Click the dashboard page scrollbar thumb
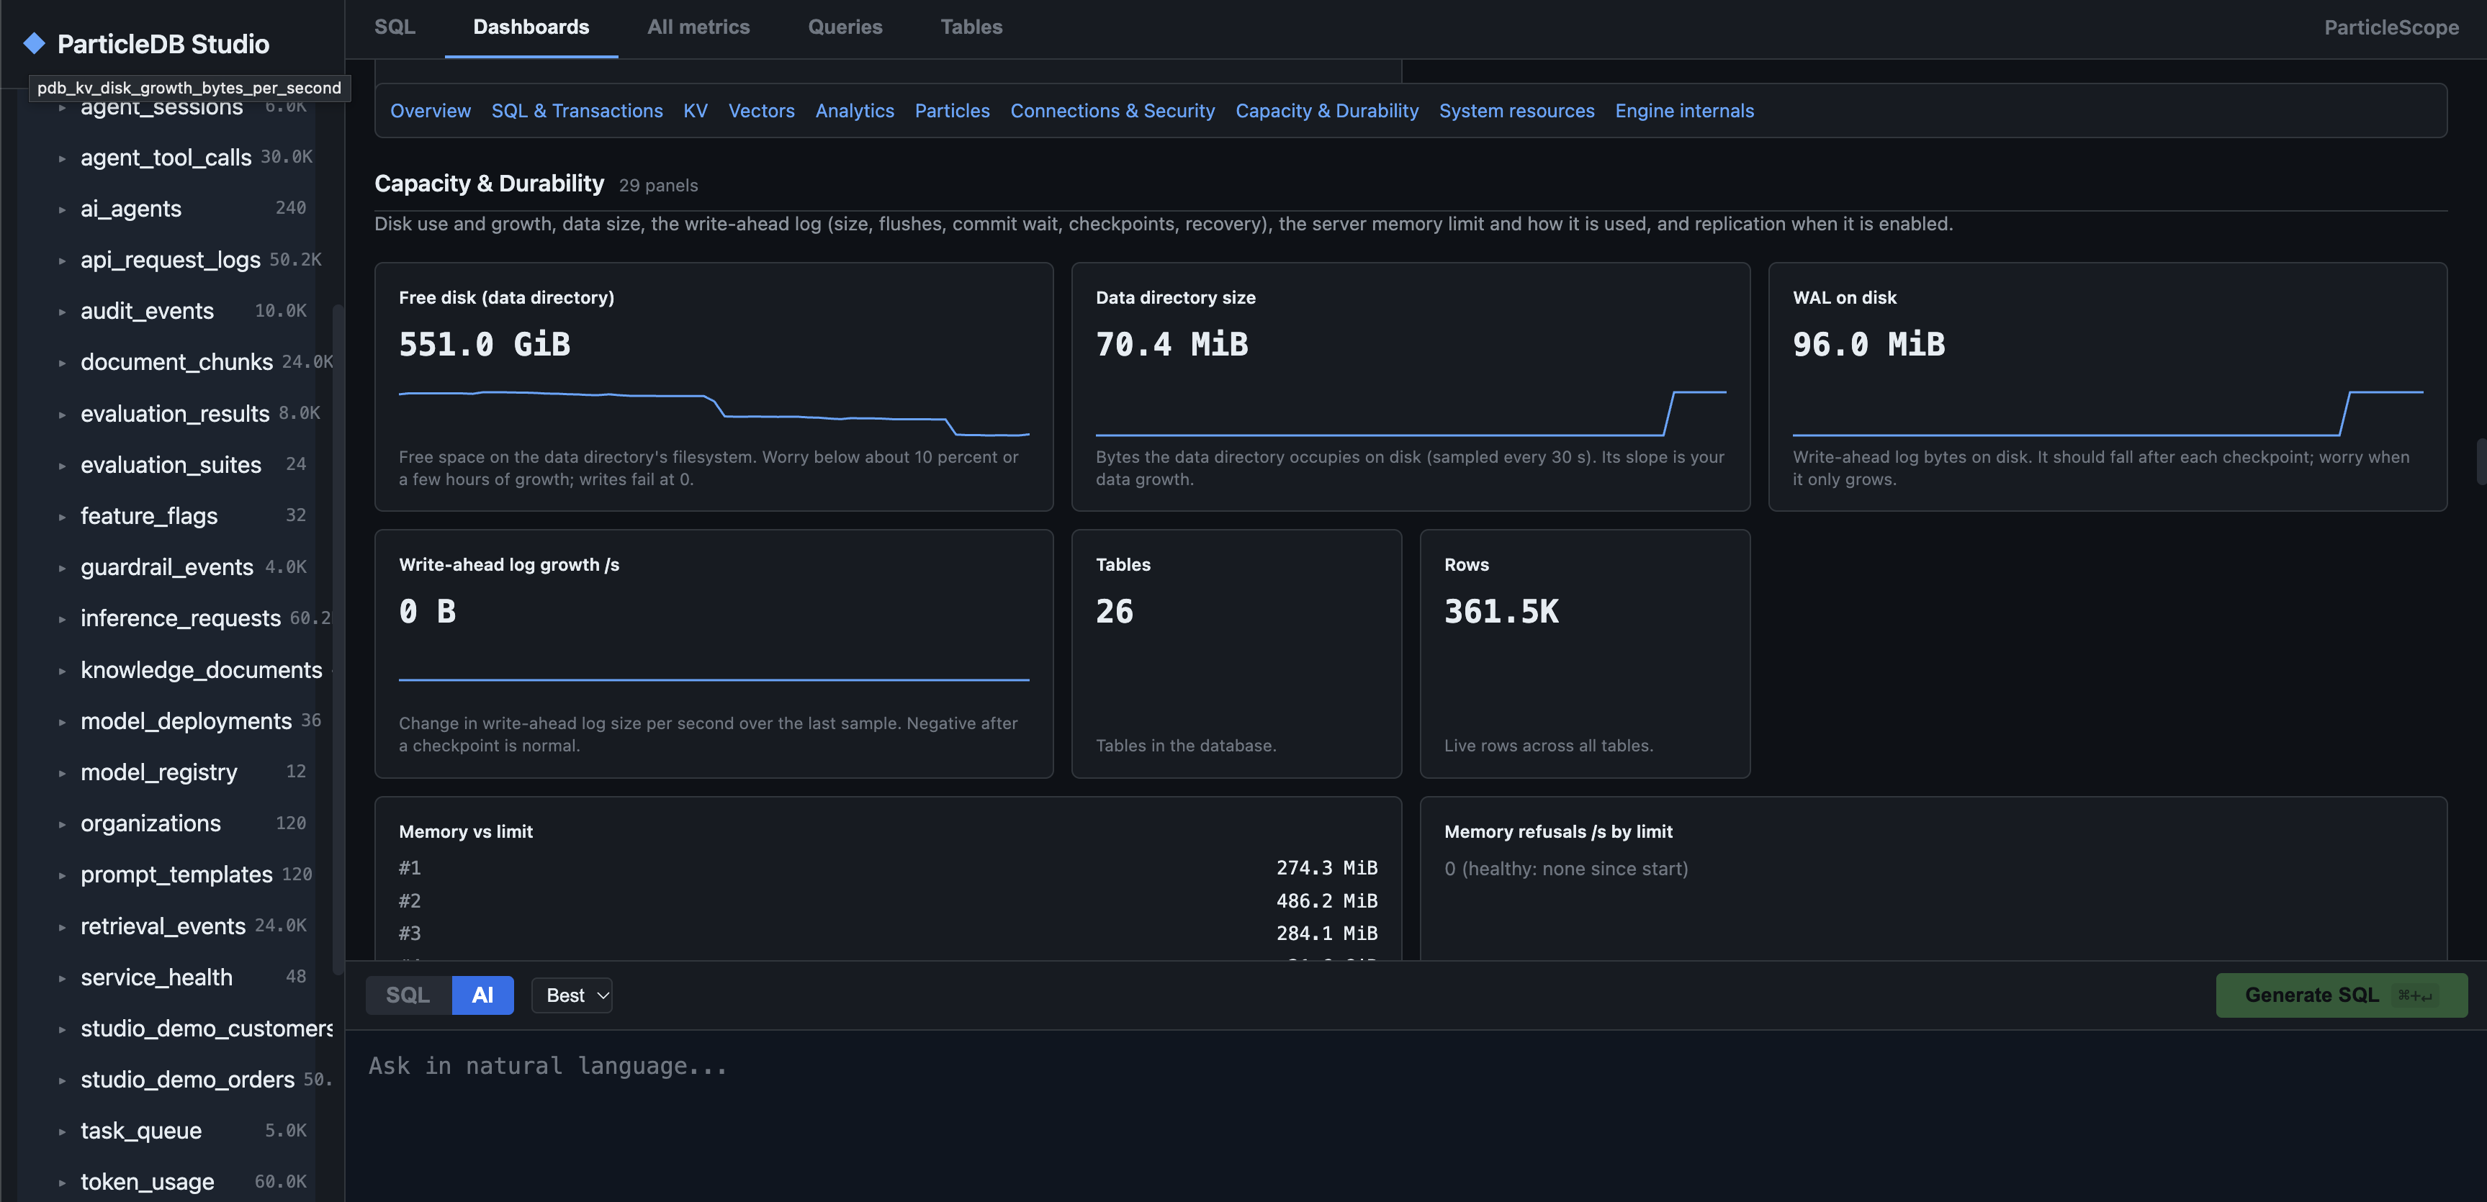2487x1202 pixels. coord(2482,461)
